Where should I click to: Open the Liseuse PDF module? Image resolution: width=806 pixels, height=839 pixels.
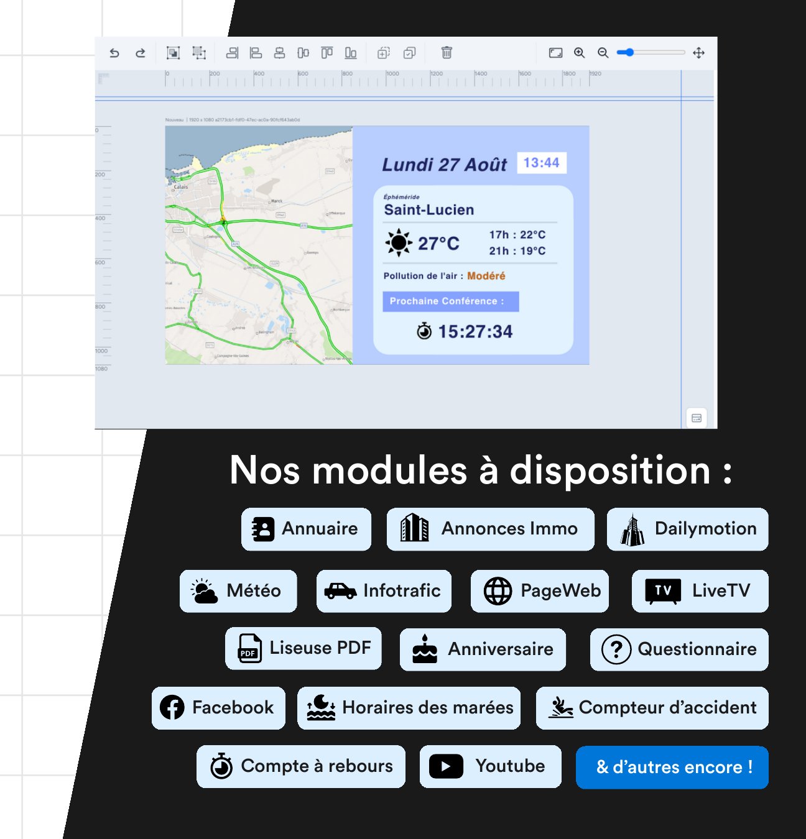coord(303,648)
